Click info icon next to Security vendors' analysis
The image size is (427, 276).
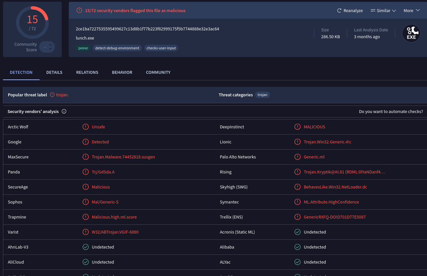(64, 111)
